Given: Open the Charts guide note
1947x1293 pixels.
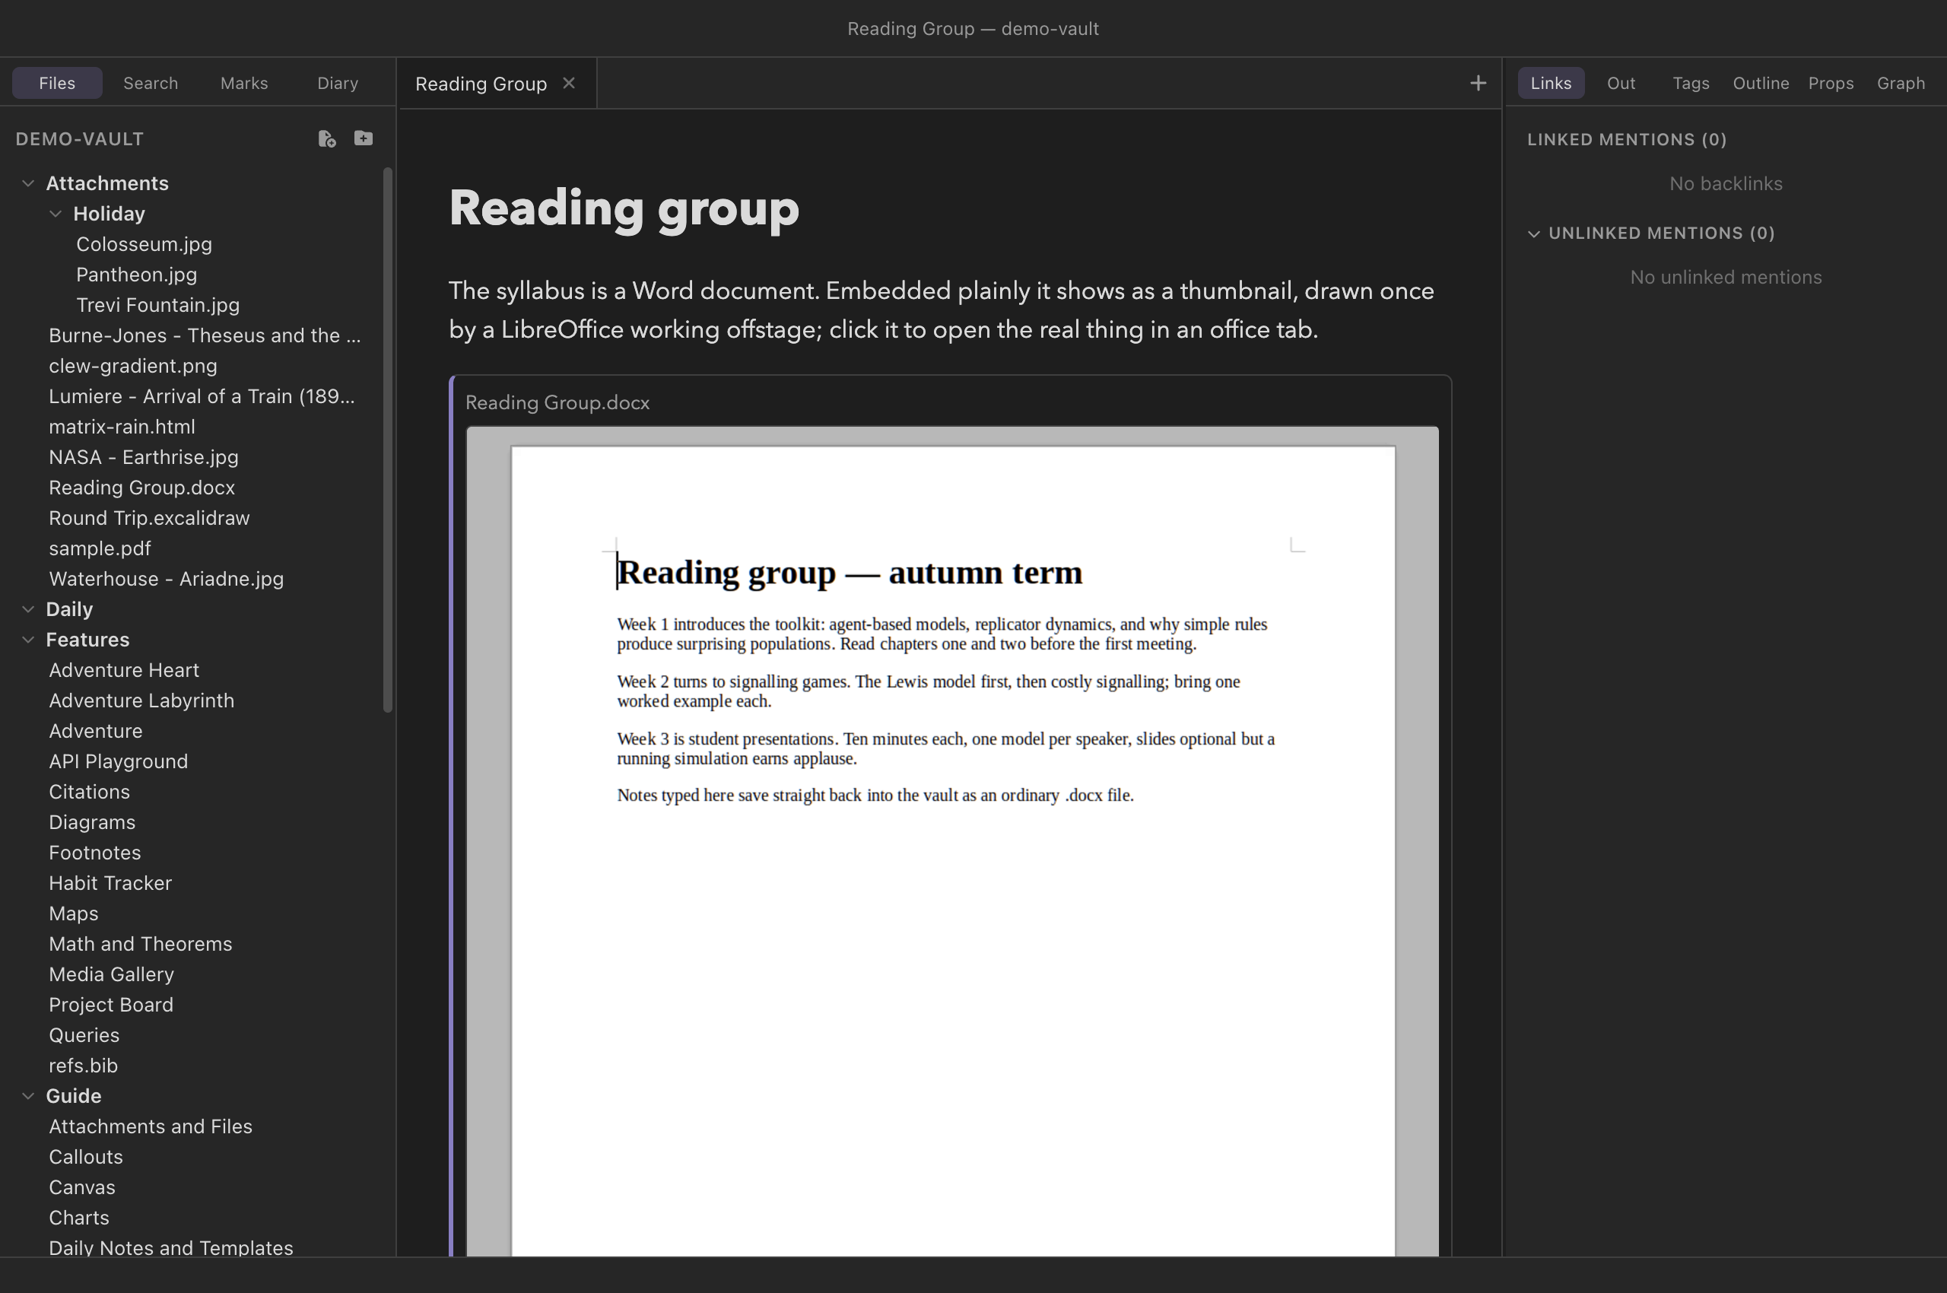Looking at the screenshot, I should (x=79, y=1218).
